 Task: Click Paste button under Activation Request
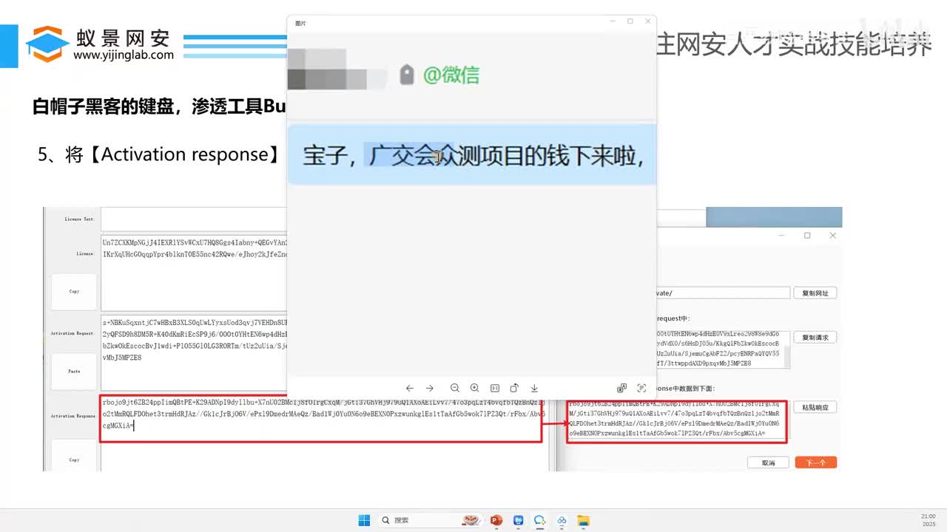74,371
